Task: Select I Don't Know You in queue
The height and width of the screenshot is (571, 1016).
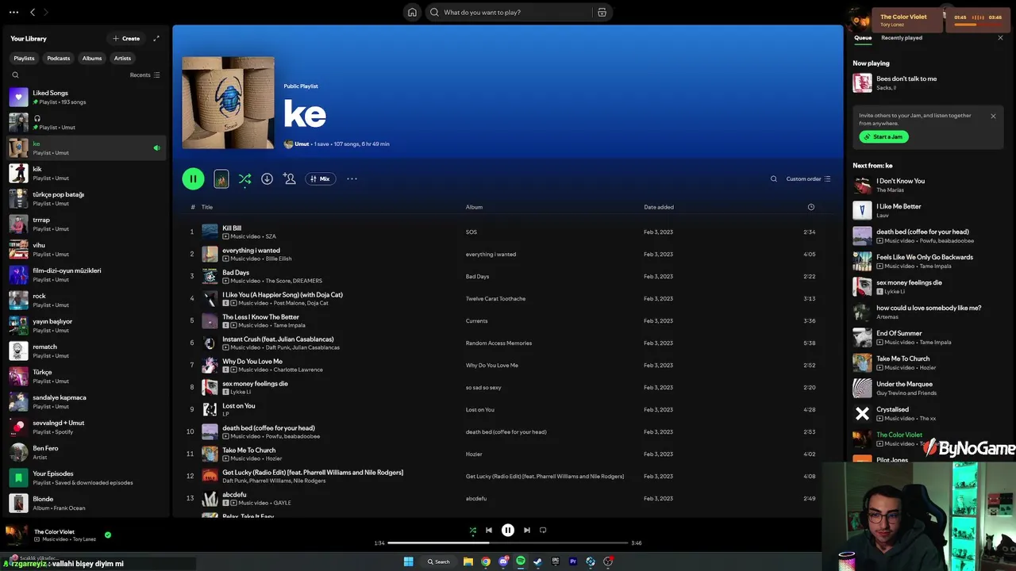Action: click(928, 185)
